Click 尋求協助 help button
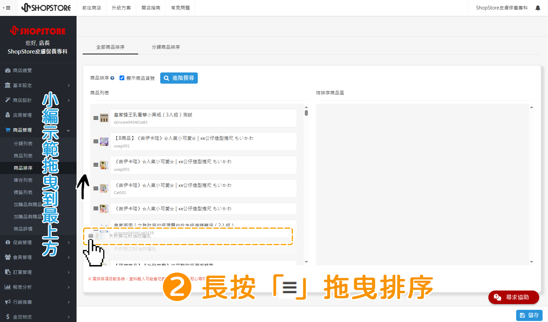The width and height of the screenshot is (548, 322). [513, 297]
